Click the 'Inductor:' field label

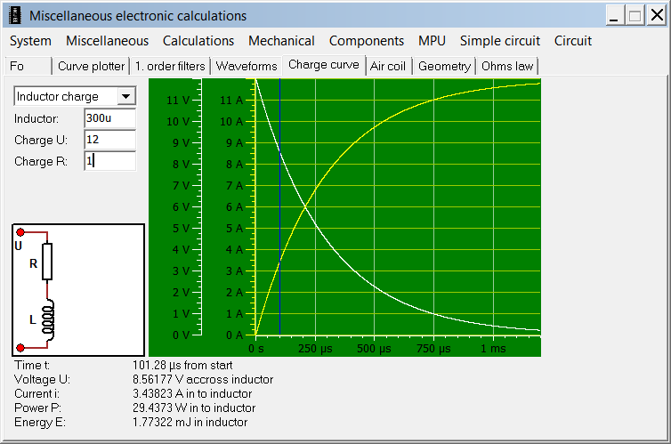coord(36,118)
